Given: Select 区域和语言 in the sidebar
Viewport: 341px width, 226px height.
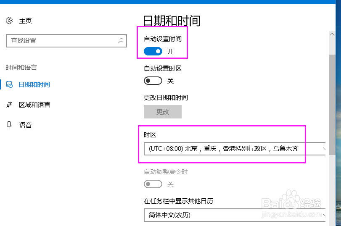Looking at the screenshot, I should pyautogui.click(x=34, y=105).
